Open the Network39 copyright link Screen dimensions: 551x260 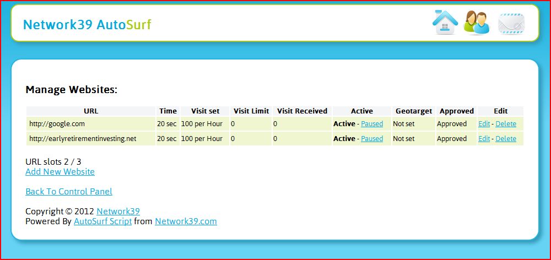click(118, 211)
